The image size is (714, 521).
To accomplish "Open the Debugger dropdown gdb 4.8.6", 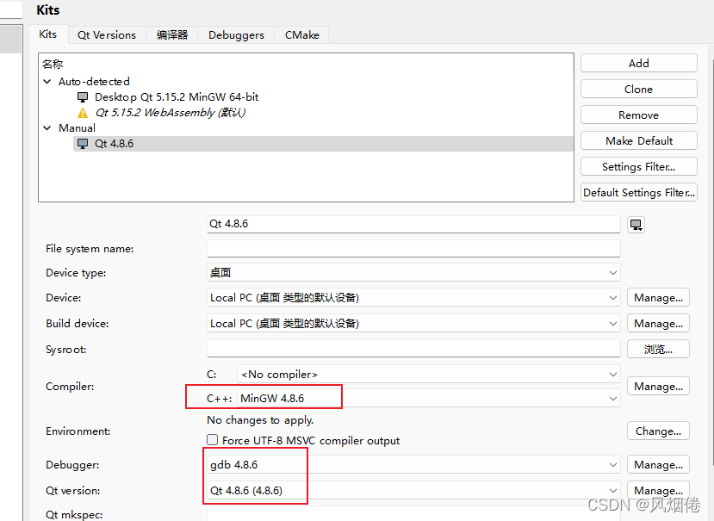I will tap(413, 465).
